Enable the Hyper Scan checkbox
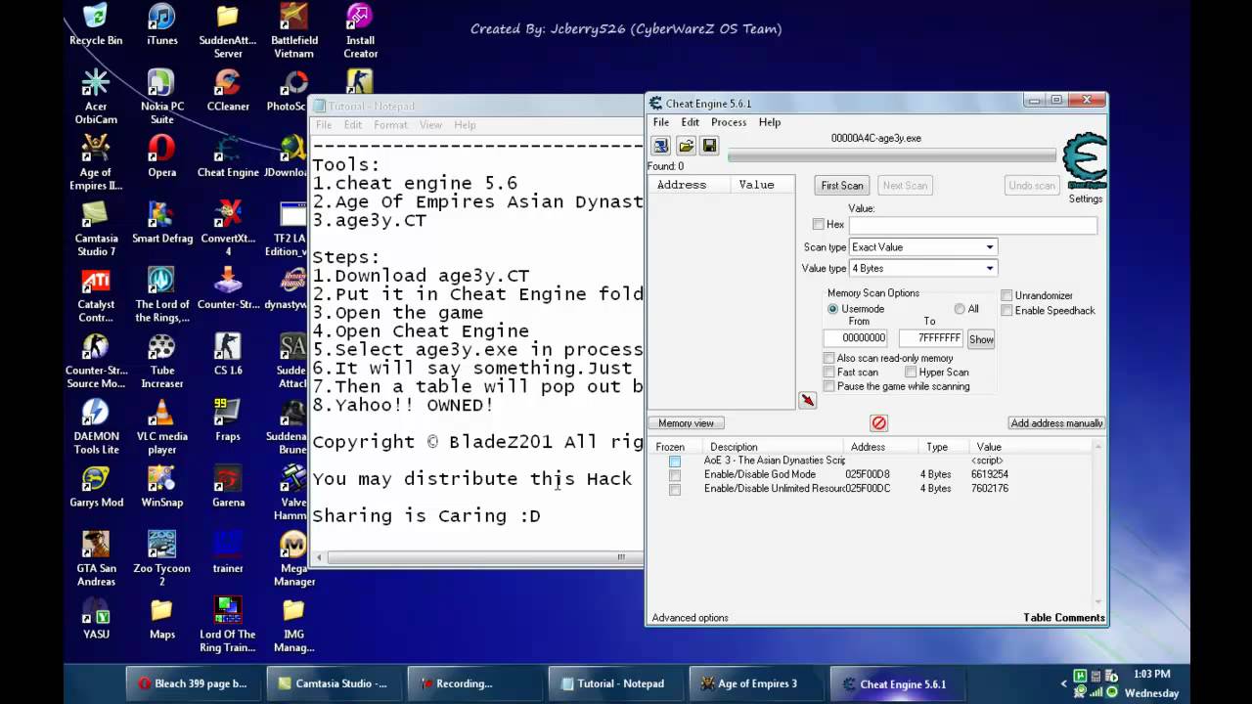 click(911, 373)
